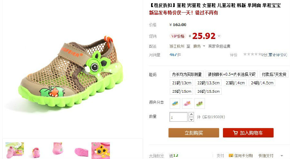Decrease quantity with the down arrow
Image resolution: width=290 pixels, height=159 pixels.
coord(191,119)
